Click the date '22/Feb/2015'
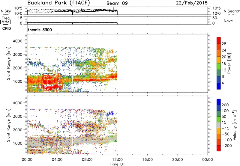The height and width of the screenshot is (166, 240). pyautogui.click(x=192, y=3)
